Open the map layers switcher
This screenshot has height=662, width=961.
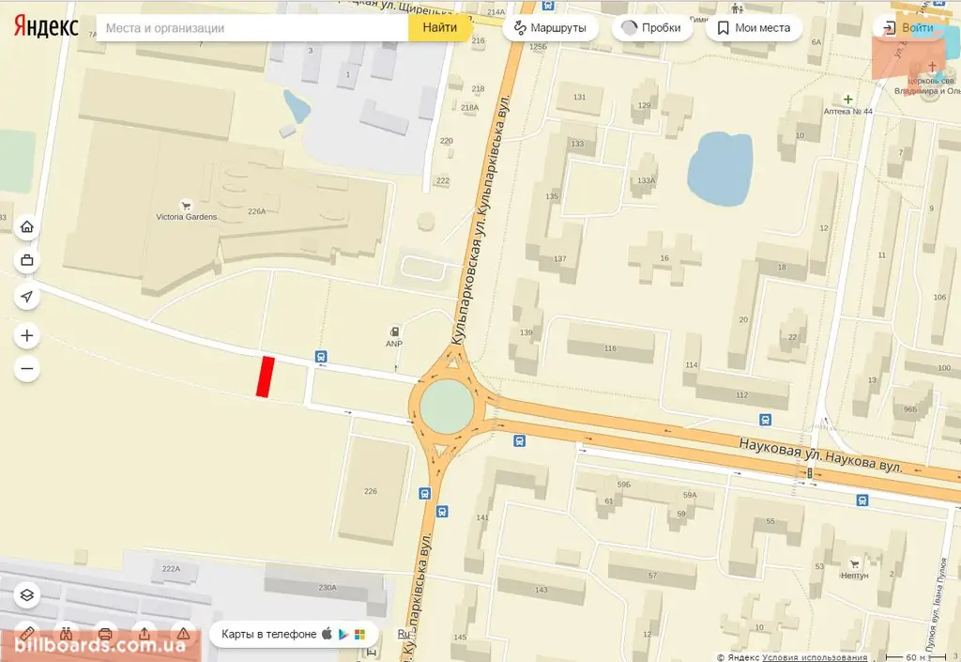[27, 595]
